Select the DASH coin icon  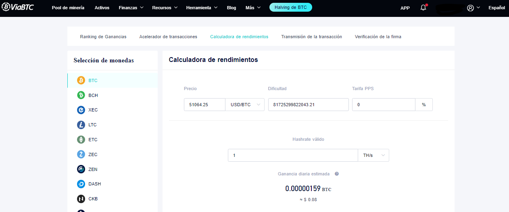(x=81, y=184)
